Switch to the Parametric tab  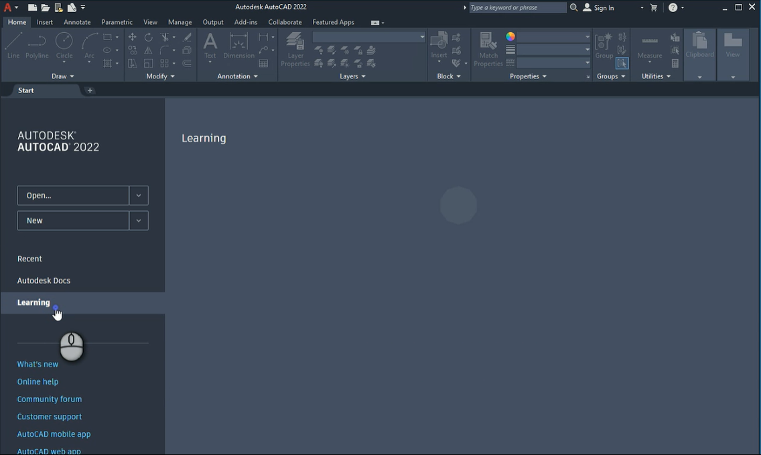click(x=117, y=22)
